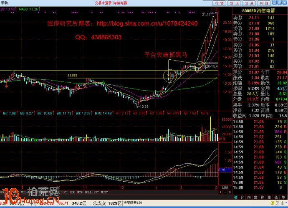
Task: Click the exclamation alert icon in status bar
Action: [x=286, y=203]
